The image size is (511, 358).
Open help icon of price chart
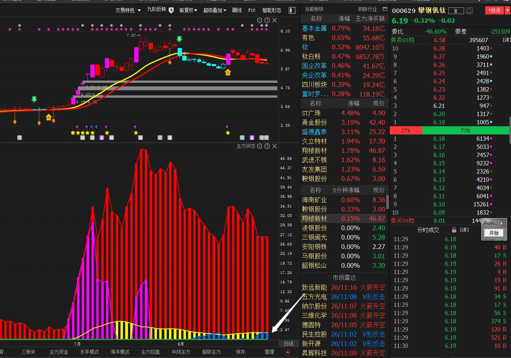pos(267,20)
